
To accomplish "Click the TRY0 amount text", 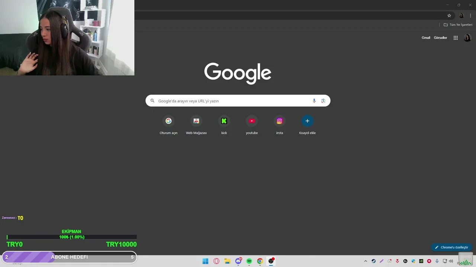I will coord(15,244).
